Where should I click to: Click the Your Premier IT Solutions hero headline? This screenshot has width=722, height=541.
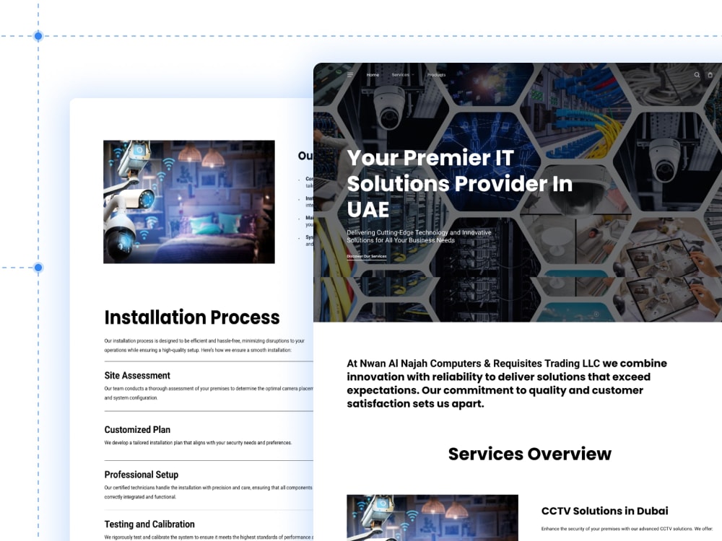click(459, 183)
